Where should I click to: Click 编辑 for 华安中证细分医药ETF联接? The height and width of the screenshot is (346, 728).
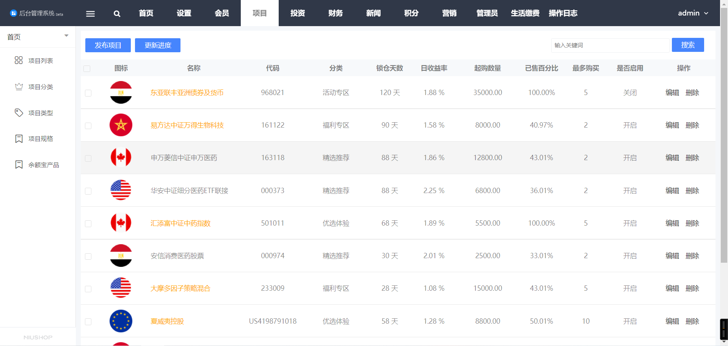tap(672, 190)
